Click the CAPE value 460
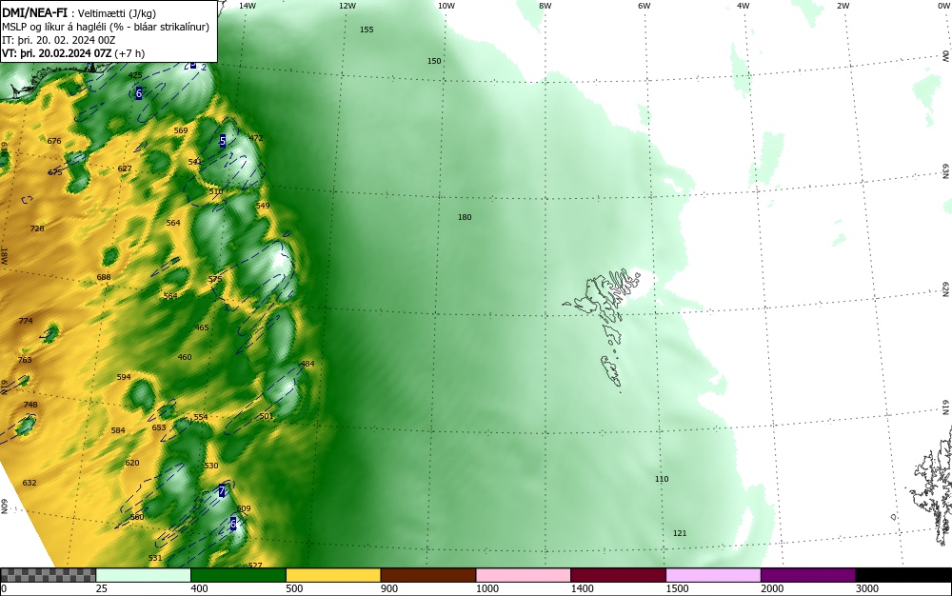This screenshot has width=952, height=596. point(185,357)
